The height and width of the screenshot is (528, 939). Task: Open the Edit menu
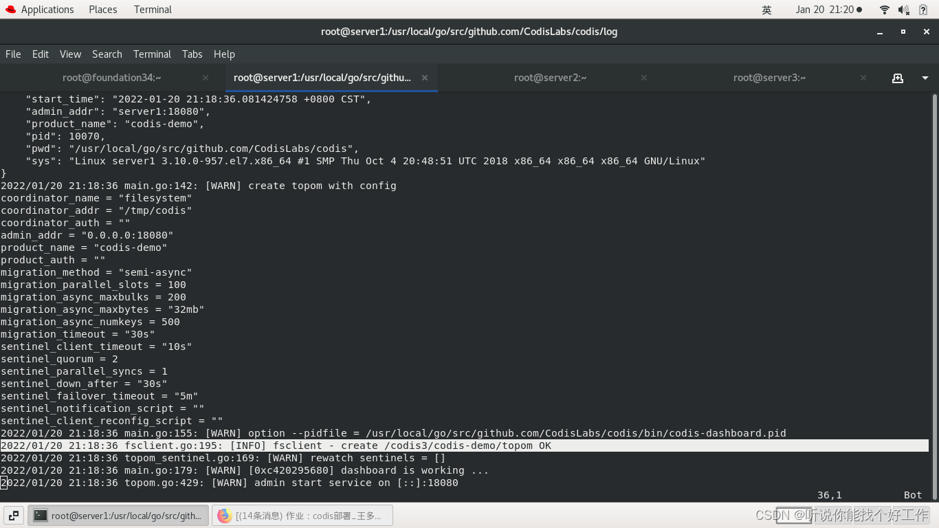click(x=40, y=54)
